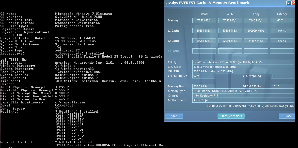Select the Motherboard Asus P5Q-E field
This screenshot has width=298, height=148.
point(243,100)
